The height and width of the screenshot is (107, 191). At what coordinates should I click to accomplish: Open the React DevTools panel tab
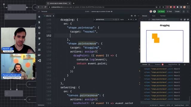[173, 64]
